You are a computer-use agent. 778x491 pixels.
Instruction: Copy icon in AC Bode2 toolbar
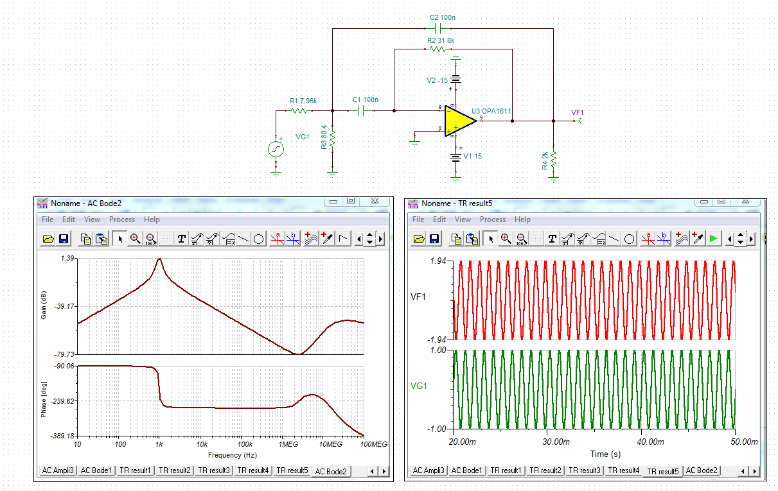(x=85, y=239)
